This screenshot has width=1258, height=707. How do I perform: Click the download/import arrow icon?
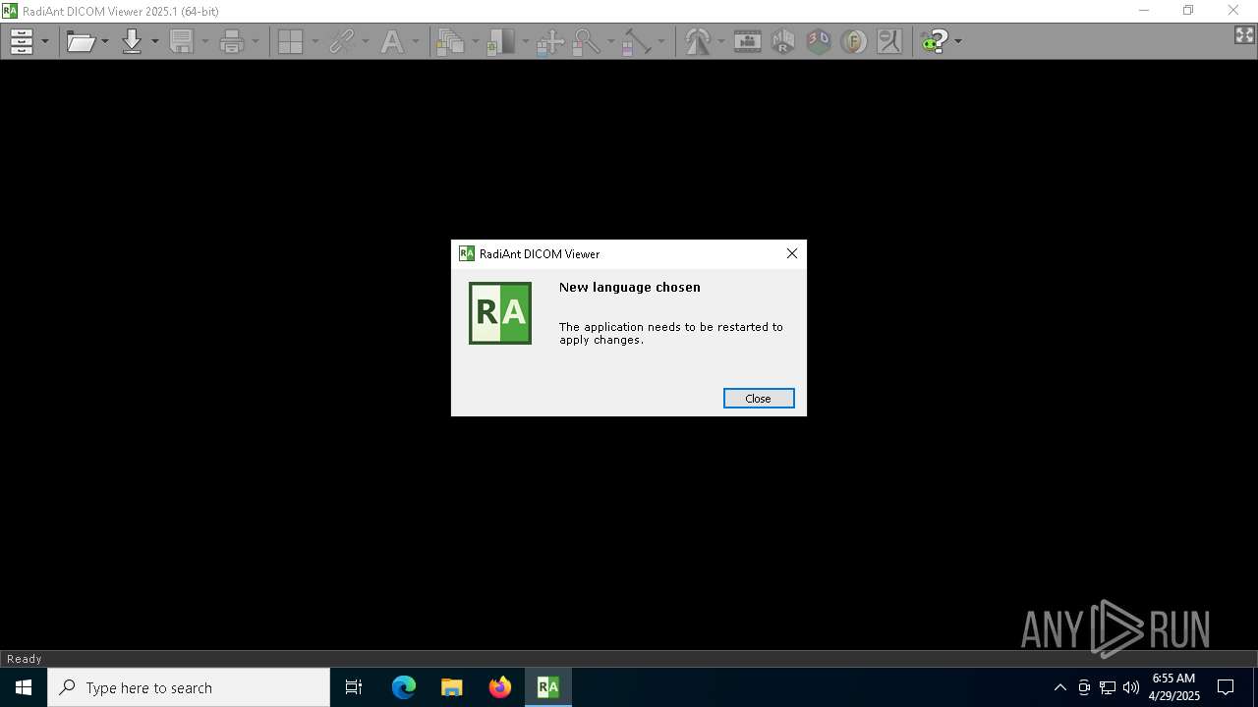pyautogui.click(x=132, y=41)
